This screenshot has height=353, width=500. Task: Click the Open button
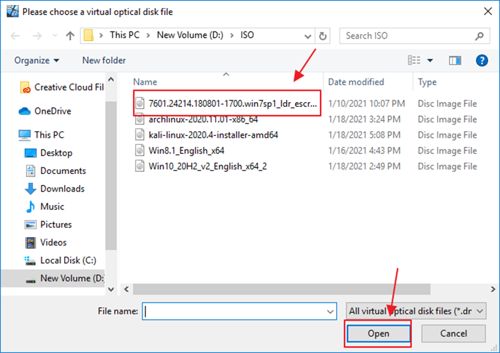pos(378,333)
